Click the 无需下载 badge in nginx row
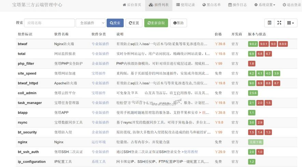302x167 pixels. pos(256,142)
